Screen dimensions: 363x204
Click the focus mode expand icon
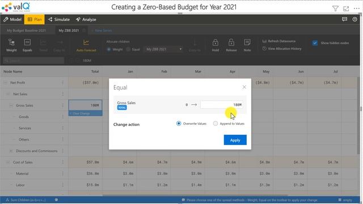tap(346, 9)
